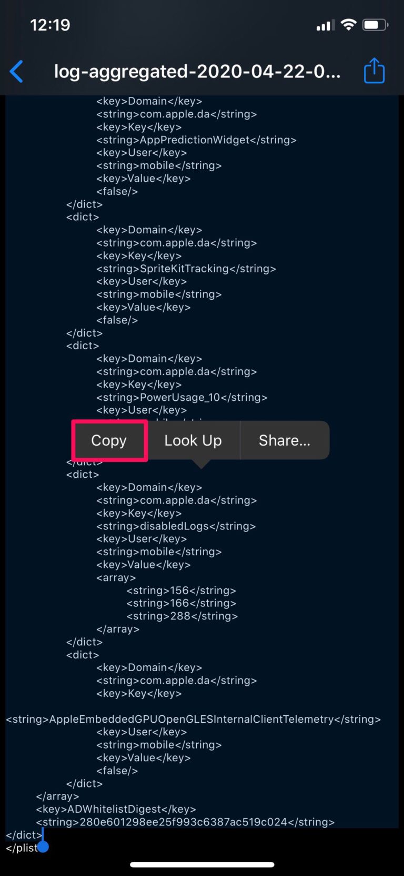Choose Copy in the popup menu
Screen dimensions: 404x876
[109, 440]
